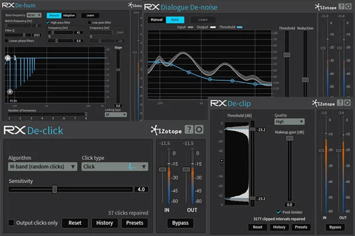The height and width of the screenshot is (236, 355).
Task: Click Reset in De-click
Action: [75, 223]
